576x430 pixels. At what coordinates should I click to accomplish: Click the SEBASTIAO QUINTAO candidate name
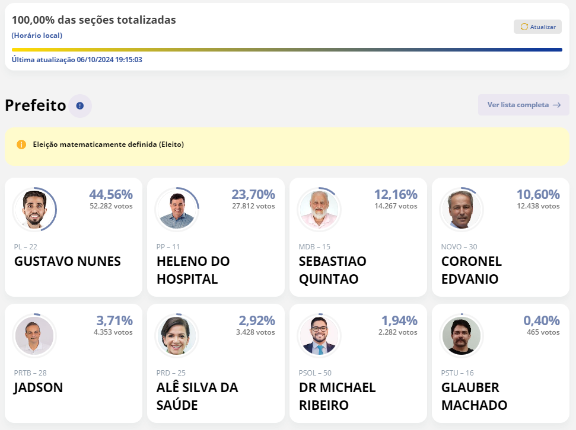pyautogui.click(x=332, y=269)
